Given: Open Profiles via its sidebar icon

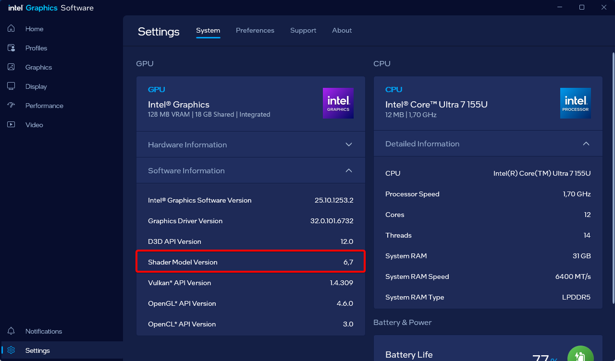Looking at the screenshot, I should coord(11,48).
